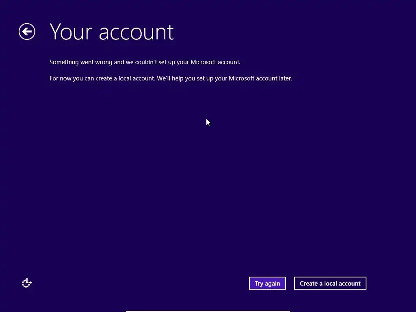Go back using the circled arrow icon

click(x=27, y=32)
